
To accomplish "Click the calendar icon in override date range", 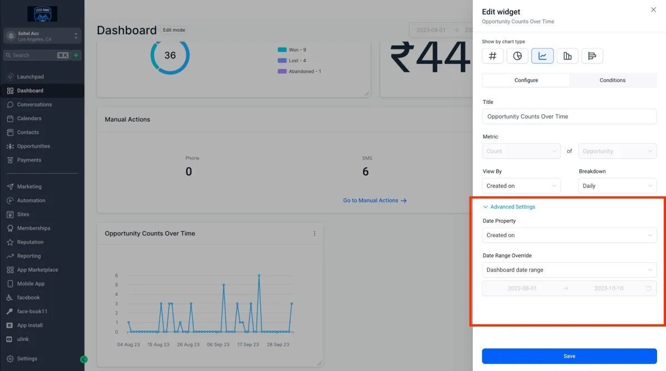I will (648, 288).
